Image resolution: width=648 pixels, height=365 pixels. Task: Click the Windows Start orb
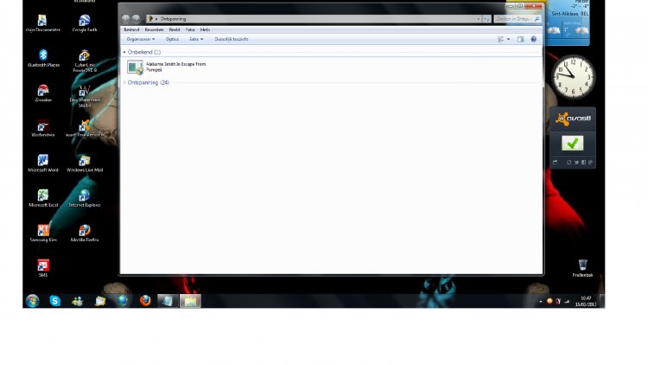click(x=32, y=301)
